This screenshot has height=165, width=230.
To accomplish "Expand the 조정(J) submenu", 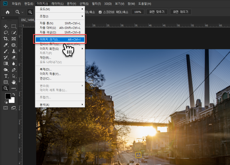I will coord(60,16).
